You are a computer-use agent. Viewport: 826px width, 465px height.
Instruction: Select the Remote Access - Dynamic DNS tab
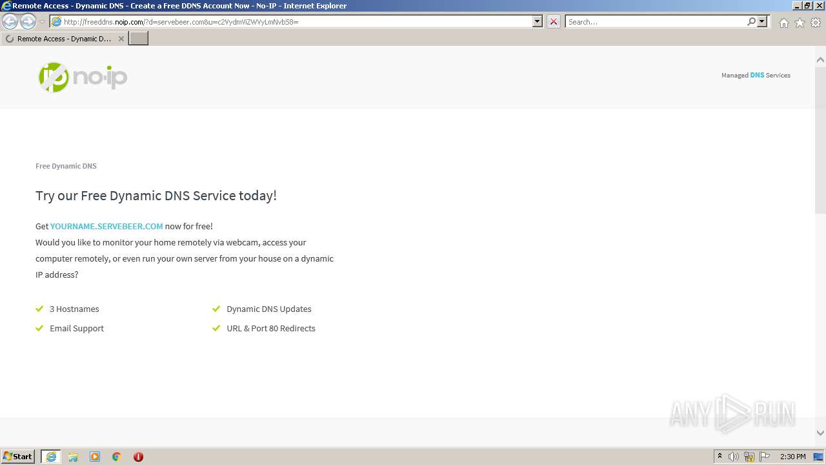pos(64,39)
